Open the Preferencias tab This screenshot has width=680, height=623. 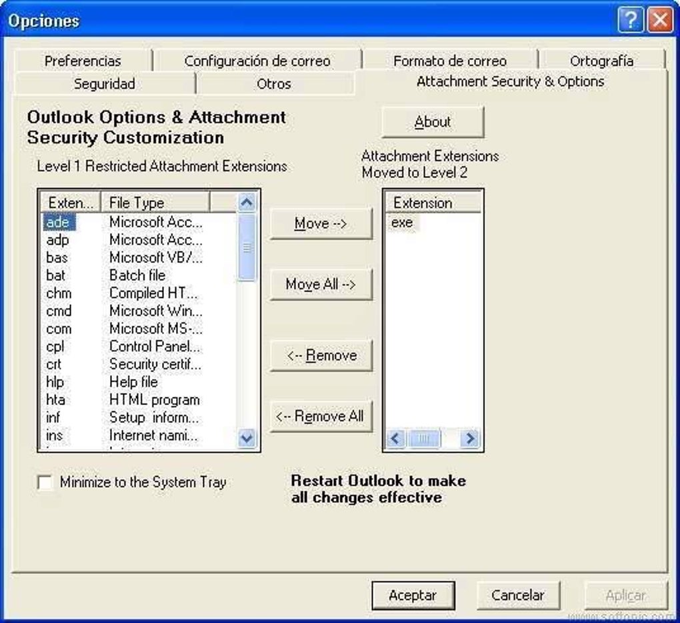tap(83, 60)
